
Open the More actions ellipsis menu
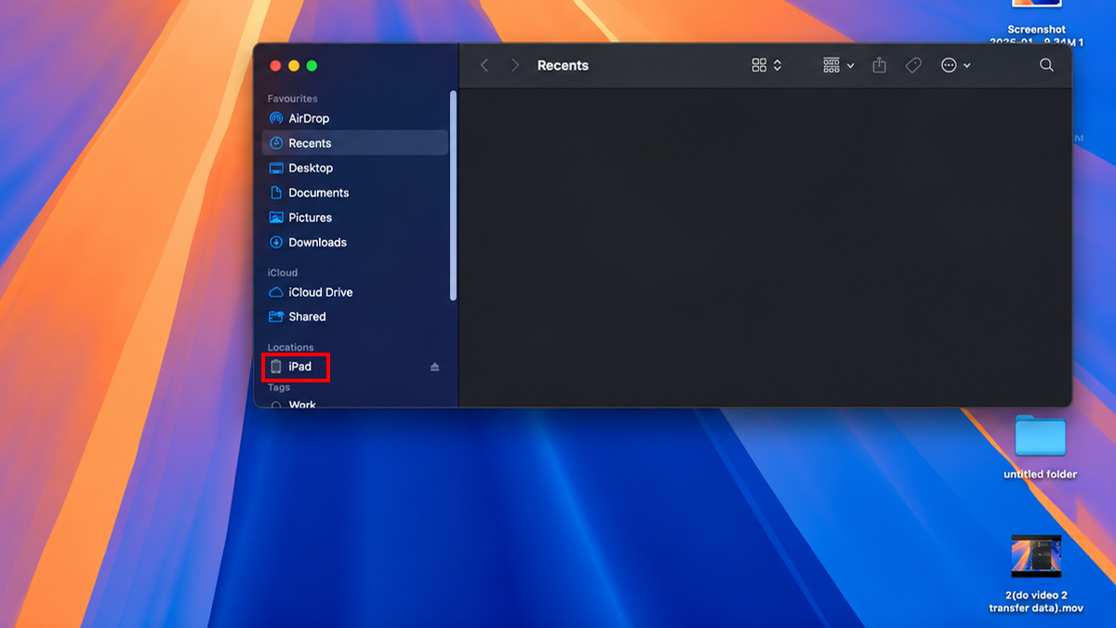[956, 65]
